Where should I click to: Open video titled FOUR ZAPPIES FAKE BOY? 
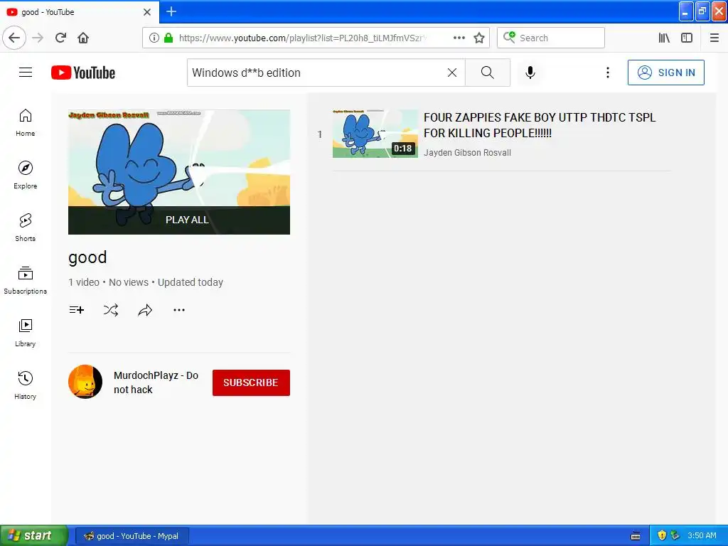click(x=540, y=125)
